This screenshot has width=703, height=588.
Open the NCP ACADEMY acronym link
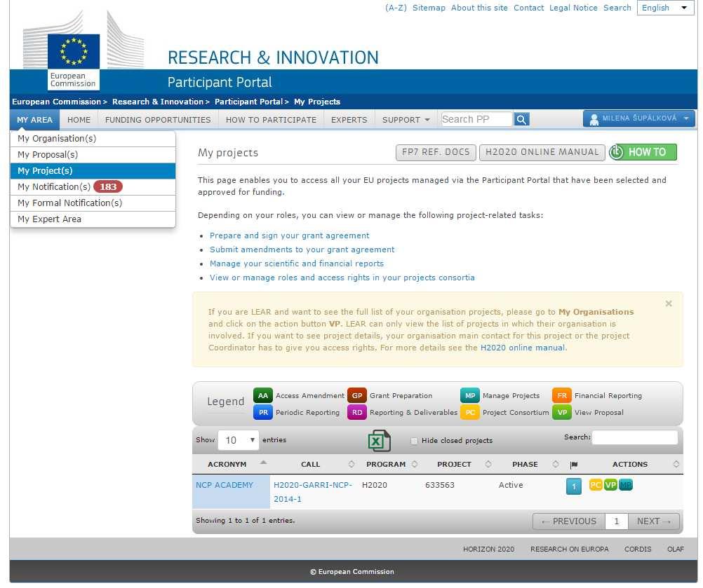click(x=225, y=485)
